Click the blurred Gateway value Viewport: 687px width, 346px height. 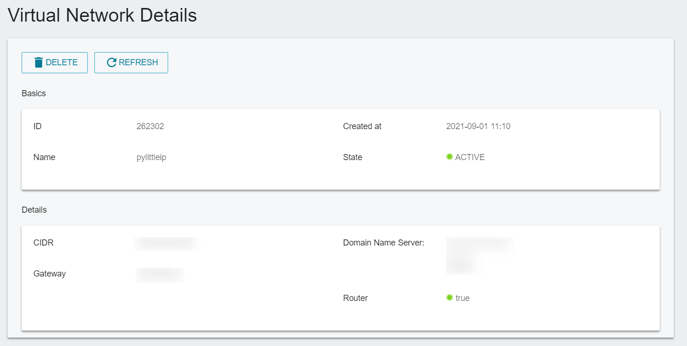tap(160, 274)
